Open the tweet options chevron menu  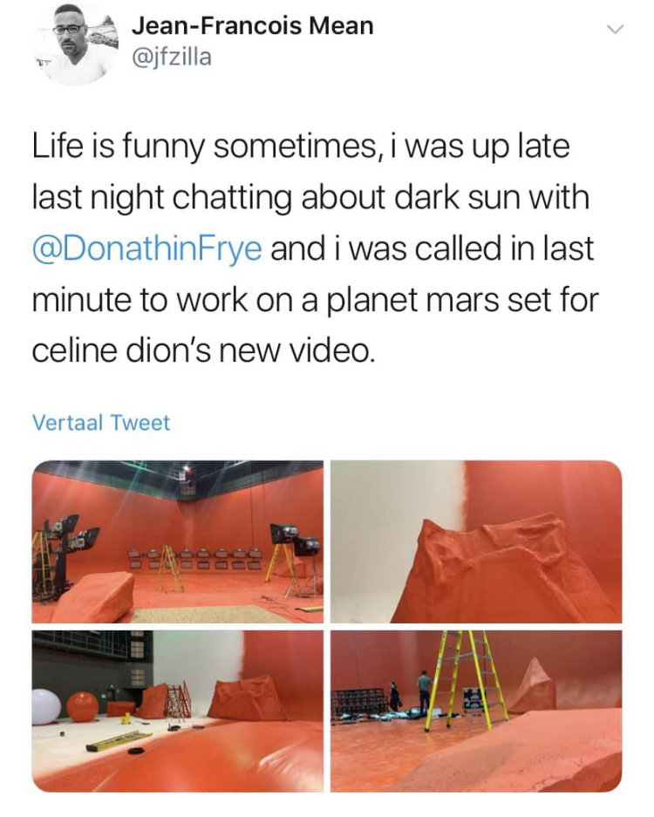click(x=615, y=30)
